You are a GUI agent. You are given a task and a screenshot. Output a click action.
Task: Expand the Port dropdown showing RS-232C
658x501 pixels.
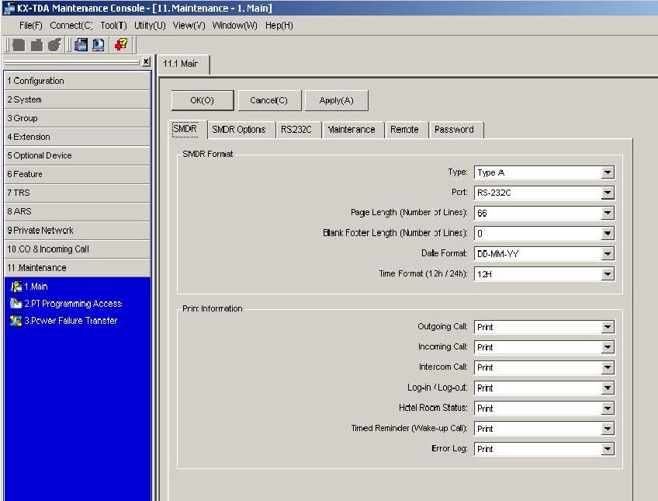[x=607, y=193]
